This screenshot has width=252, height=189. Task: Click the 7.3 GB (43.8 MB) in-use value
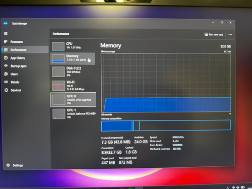click(116, 142)
